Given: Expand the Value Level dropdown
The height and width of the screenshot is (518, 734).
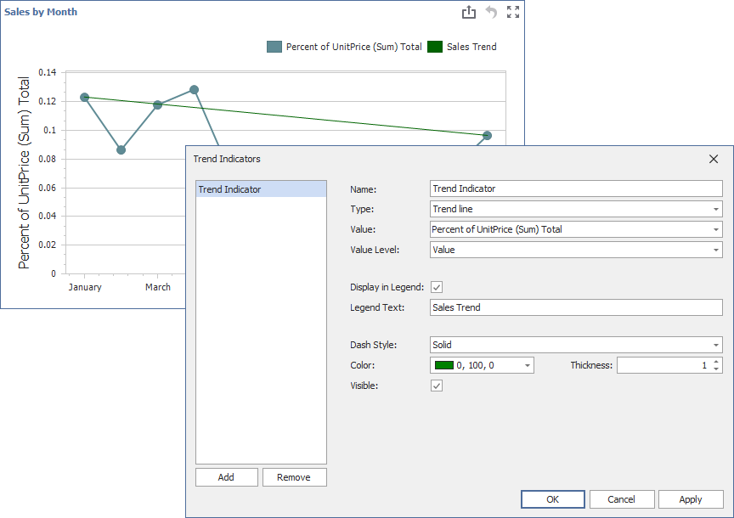Looking at the screenshot, I should pyautogui.click(x=715, y=250).
